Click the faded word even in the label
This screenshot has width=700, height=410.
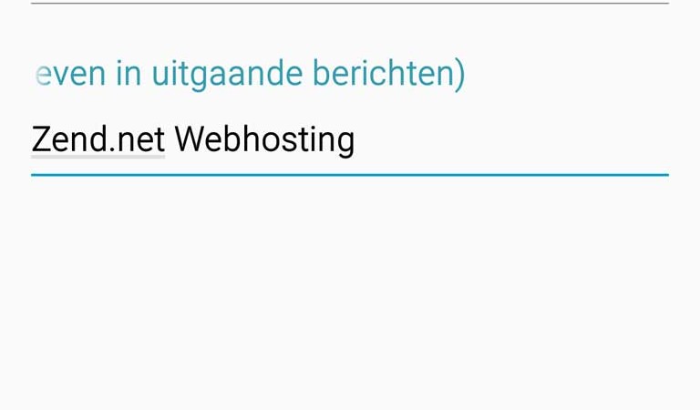point(70,75)
